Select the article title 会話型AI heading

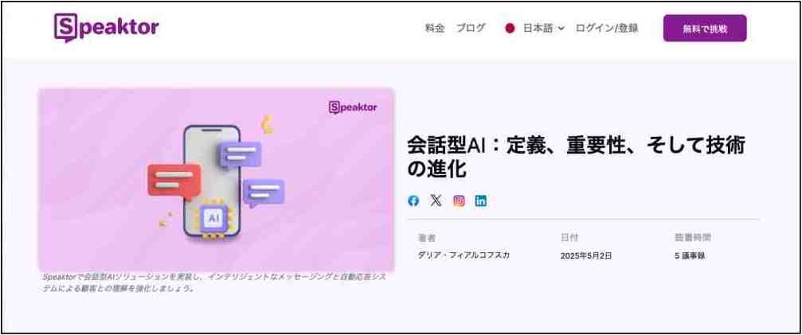[576, 158]
